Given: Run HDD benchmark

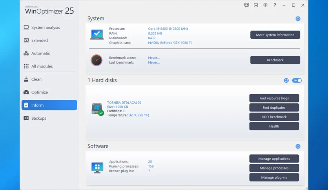Looking at the screenshot, I should [x=274, y=117].
